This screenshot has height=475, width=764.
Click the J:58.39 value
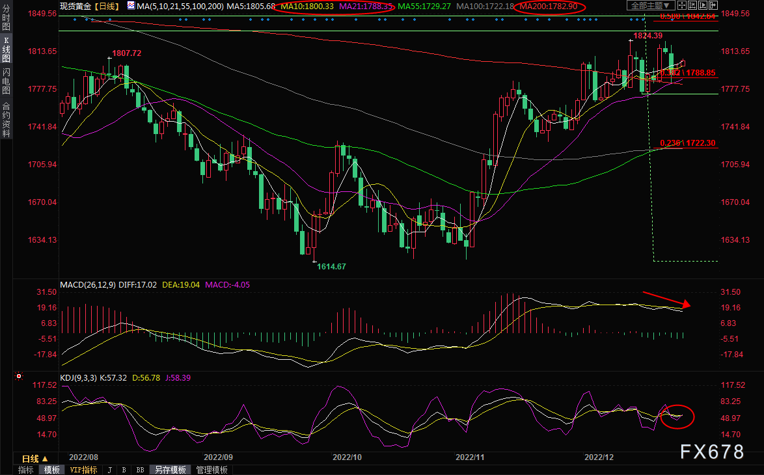178,377
